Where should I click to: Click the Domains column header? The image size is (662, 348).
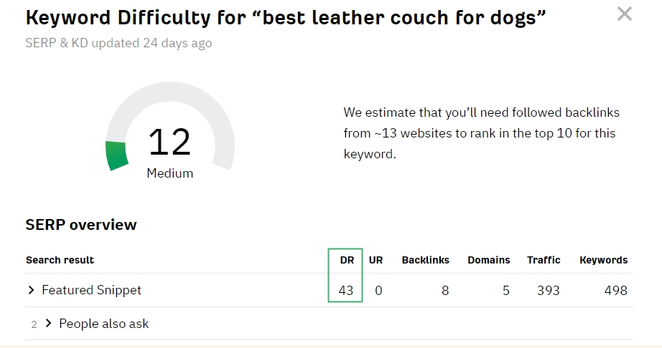point(488,260)
